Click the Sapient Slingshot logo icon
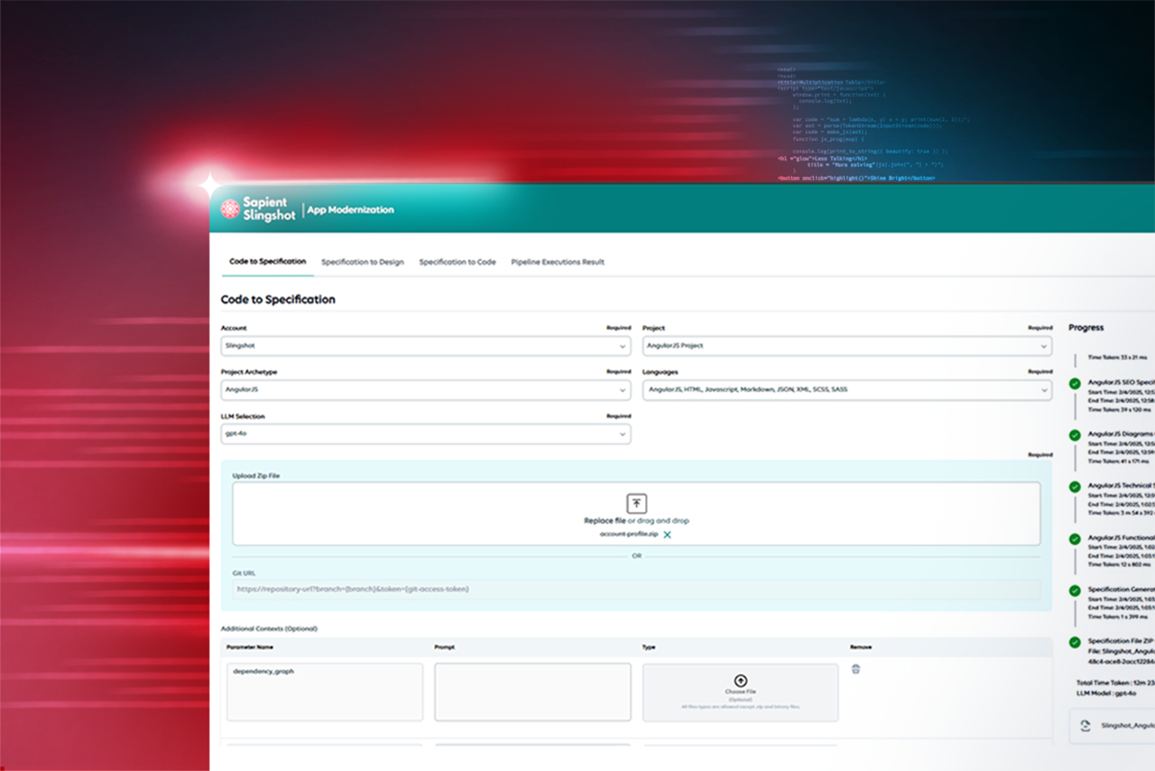 click(230, 209)
